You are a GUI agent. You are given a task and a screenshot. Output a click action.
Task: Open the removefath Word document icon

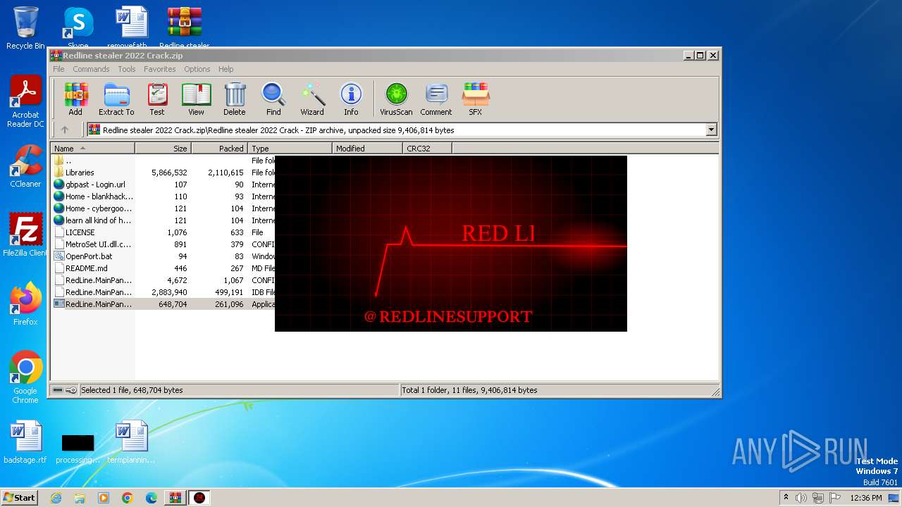click(131, 28)
